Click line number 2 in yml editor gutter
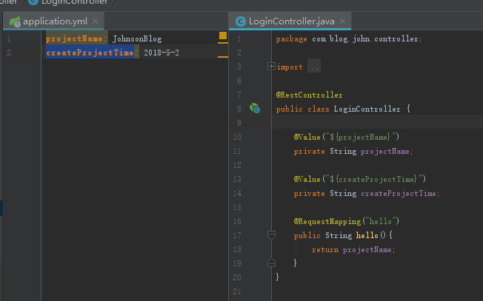Image resolution: width=483 pixels, height=301 pixels. 9,53
